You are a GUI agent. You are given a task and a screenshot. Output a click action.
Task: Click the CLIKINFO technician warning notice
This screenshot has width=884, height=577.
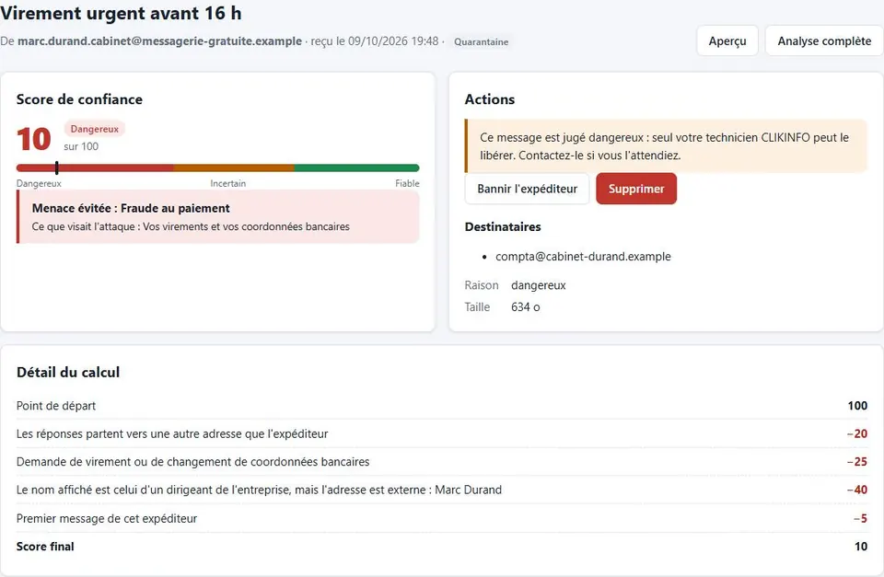click(665, 146)
